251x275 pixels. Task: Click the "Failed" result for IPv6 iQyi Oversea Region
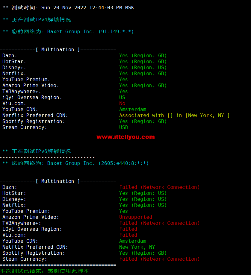pyautogui.click(x=128, y=229)
